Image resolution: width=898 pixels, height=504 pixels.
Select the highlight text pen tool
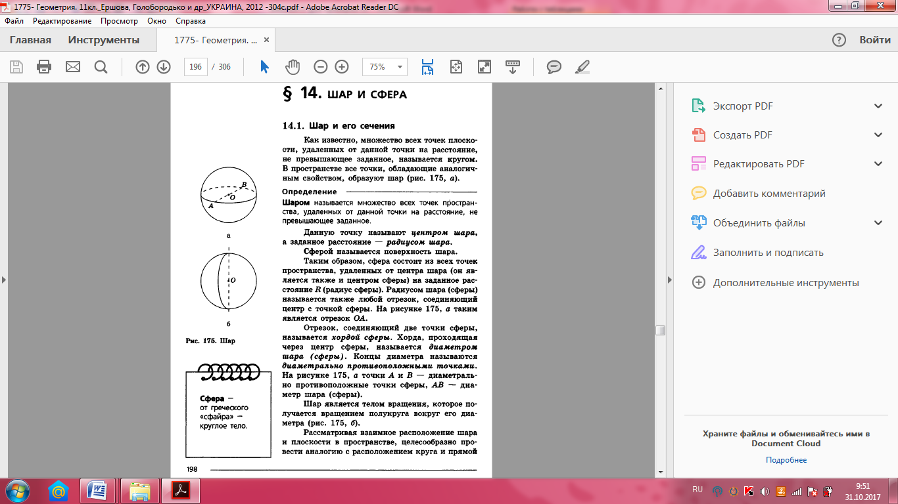click(582, 67)
